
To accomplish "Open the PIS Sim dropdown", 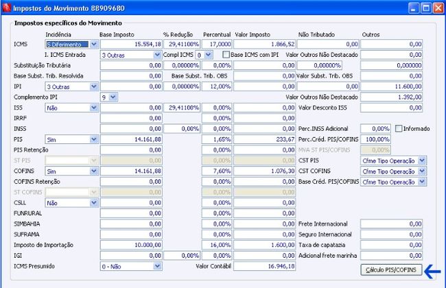I will point(94,139).
